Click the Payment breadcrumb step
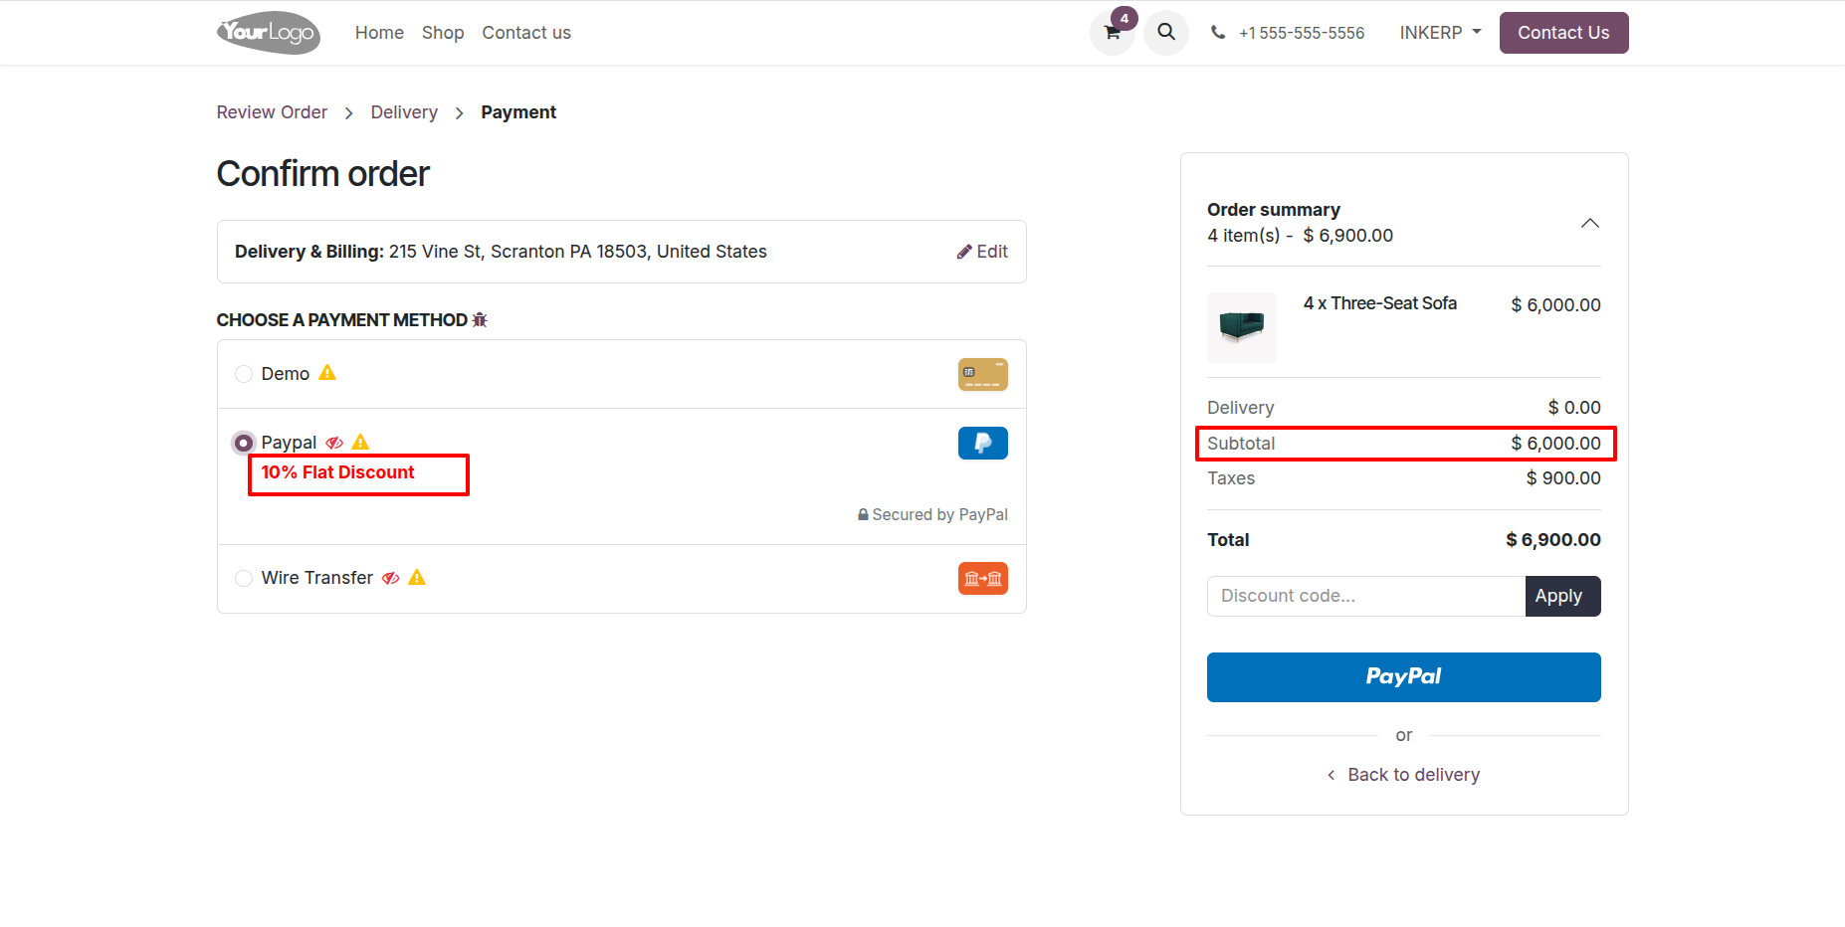1845x927 pixels. [518, 112]
